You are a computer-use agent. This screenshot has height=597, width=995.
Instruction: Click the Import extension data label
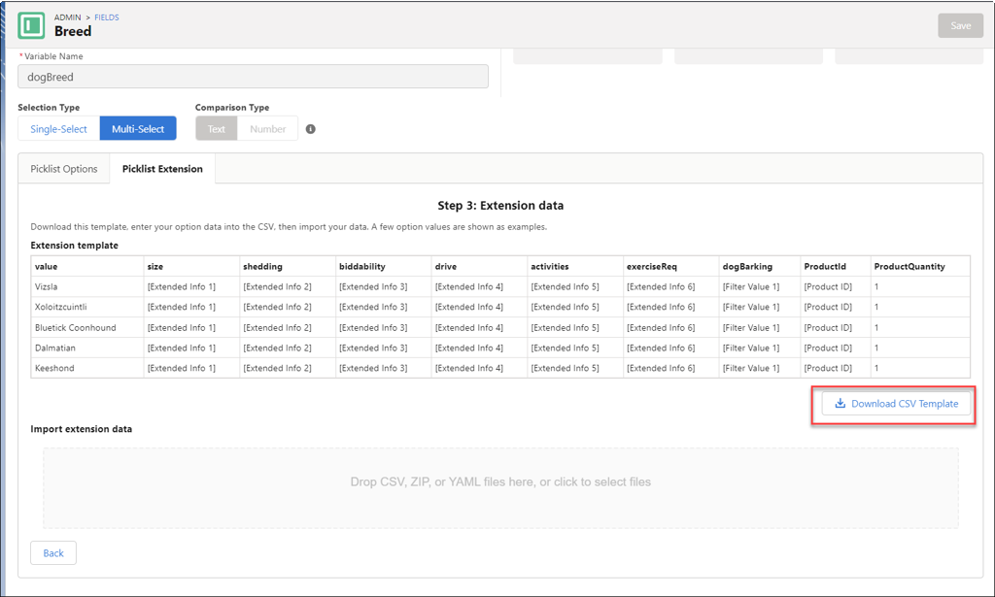tap(82, 429)
